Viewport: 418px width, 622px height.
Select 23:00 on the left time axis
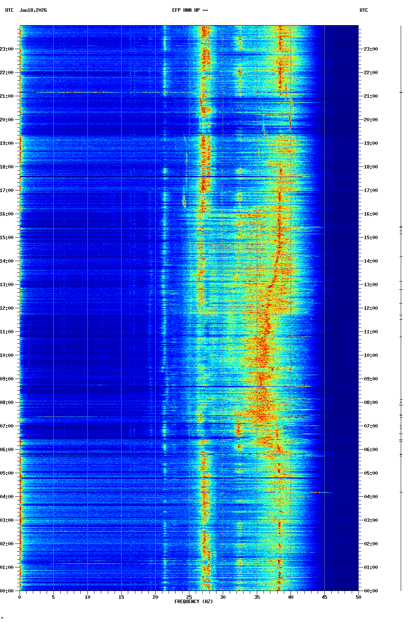7,49
